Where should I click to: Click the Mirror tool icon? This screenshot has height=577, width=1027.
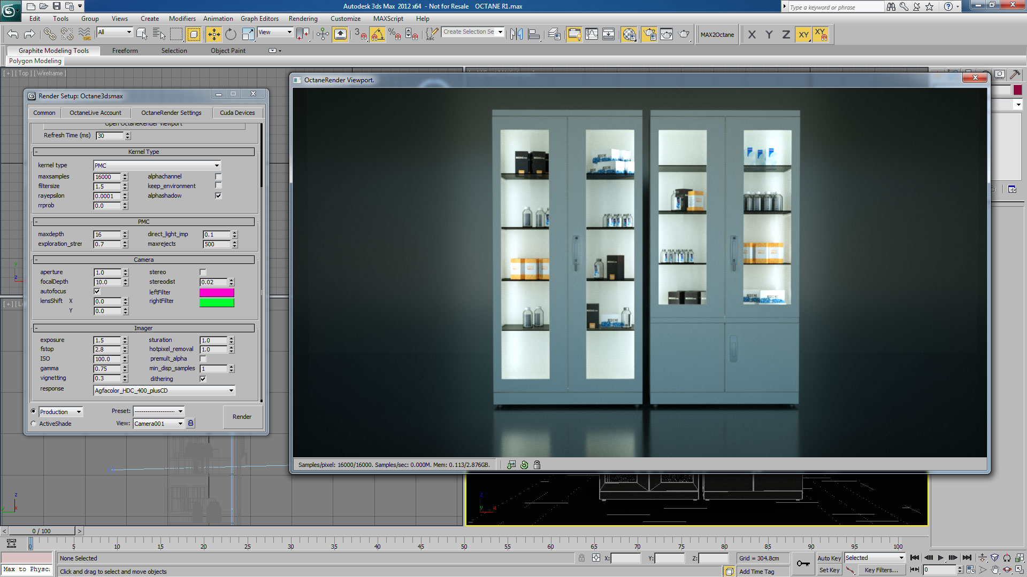click(516, 35)
